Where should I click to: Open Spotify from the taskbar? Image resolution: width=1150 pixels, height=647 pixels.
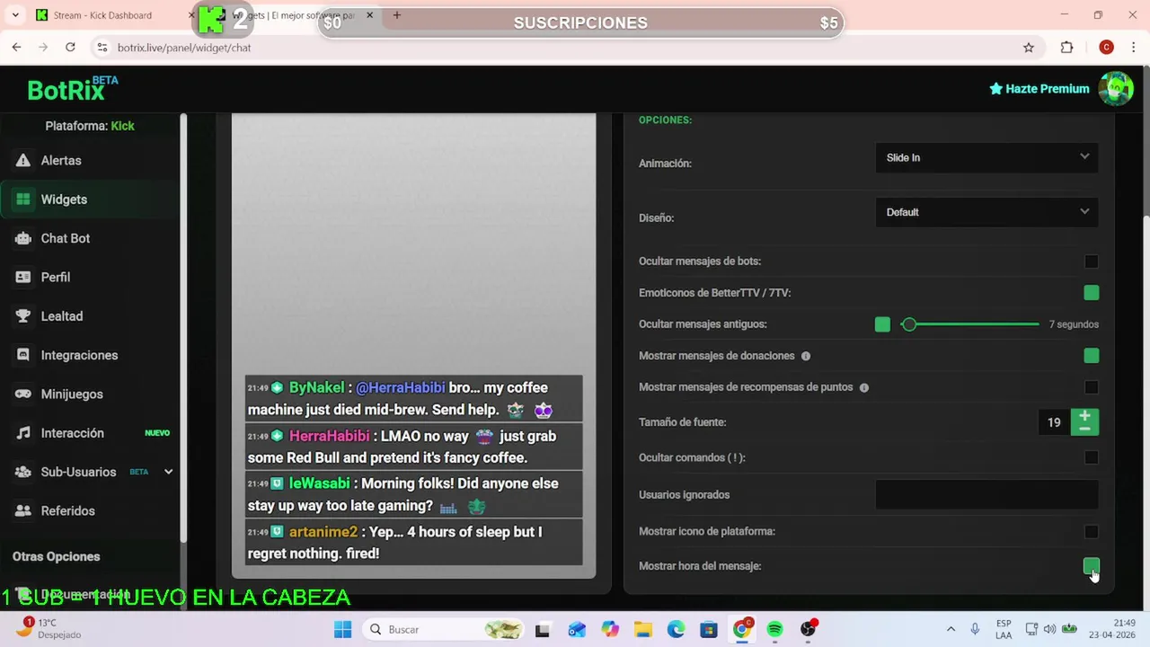[x=774, y=629]
